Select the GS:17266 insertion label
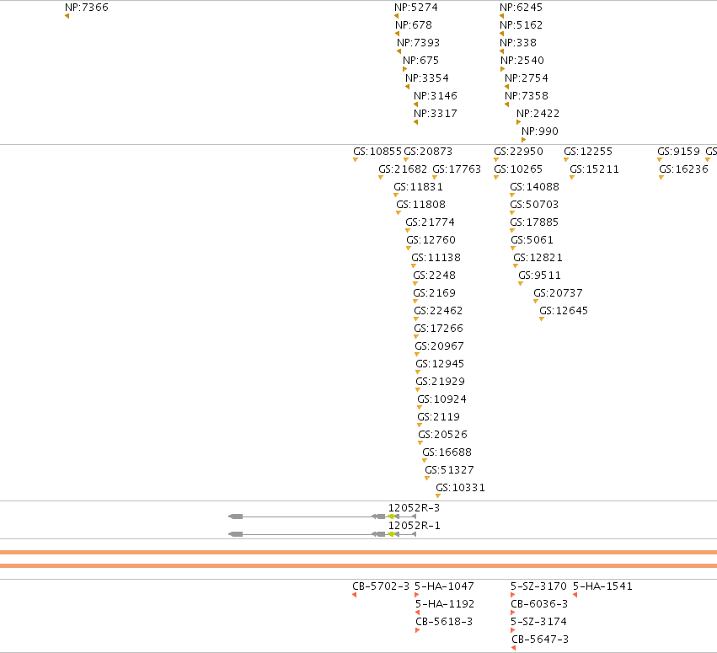717x653 pixels. pyautogui.click(x=438, y=329)
